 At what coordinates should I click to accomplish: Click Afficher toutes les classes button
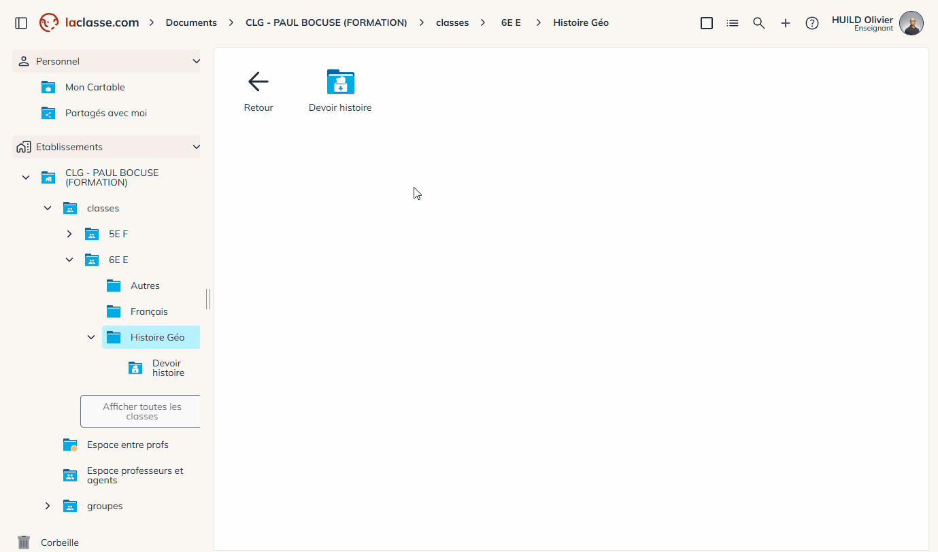(141, 411)
